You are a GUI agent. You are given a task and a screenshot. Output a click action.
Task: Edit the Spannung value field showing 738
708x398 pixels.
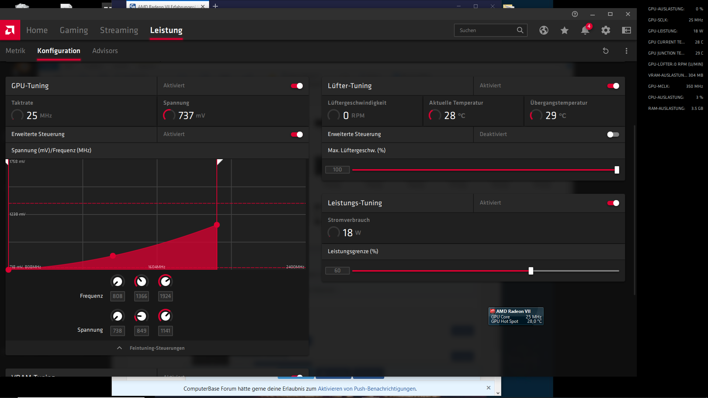tap(117, 331)
